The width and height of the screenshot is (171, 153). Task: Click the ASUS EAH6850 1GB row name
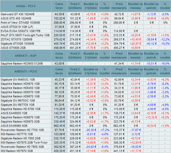tap(14, 113)
